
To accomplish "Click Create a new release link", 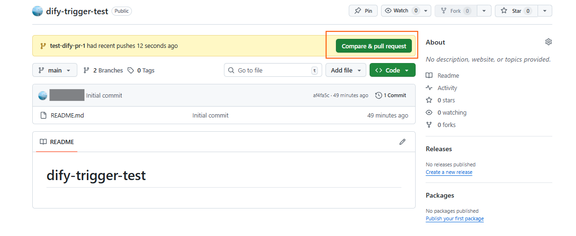I will click(x=449, y=172).
